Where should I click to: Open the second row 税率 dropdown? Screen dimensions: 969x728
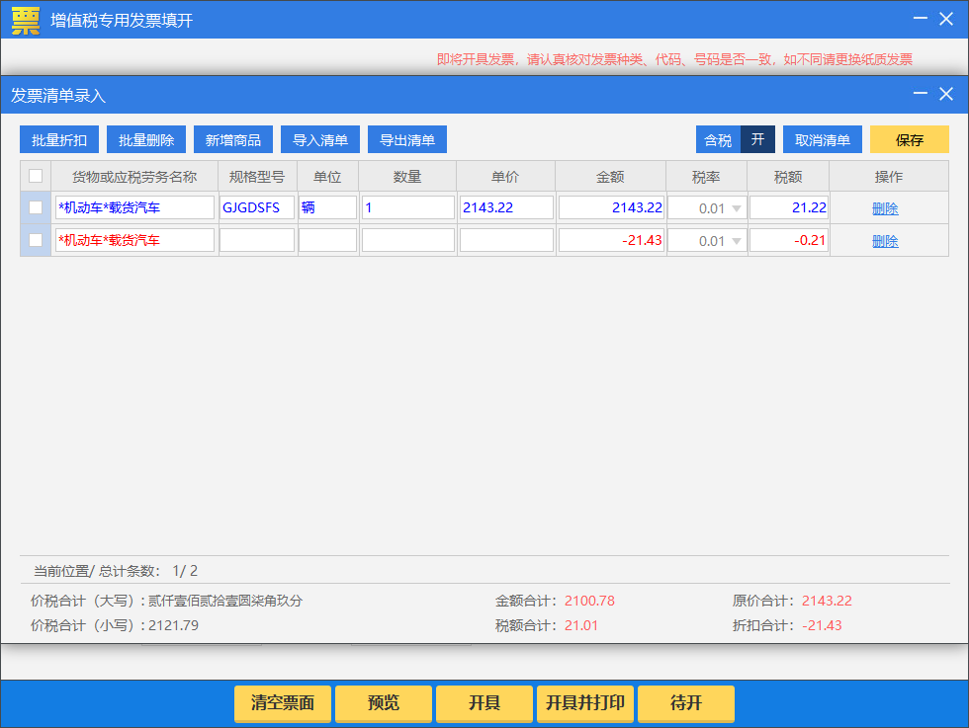(x=736, y=241)
